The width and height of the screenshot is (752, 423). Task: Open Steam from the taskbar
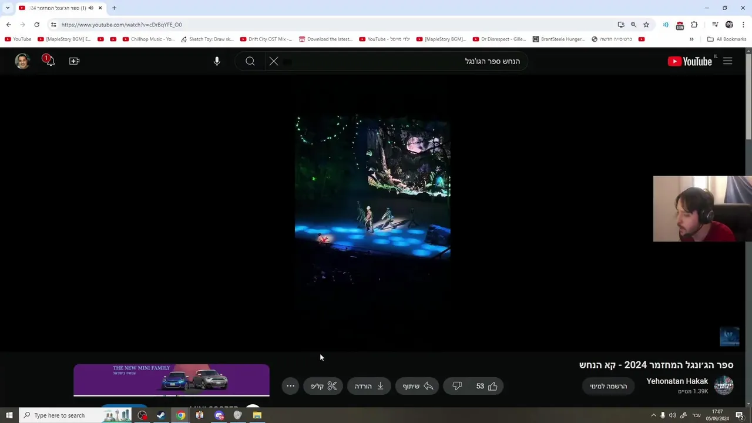point(161,415)
